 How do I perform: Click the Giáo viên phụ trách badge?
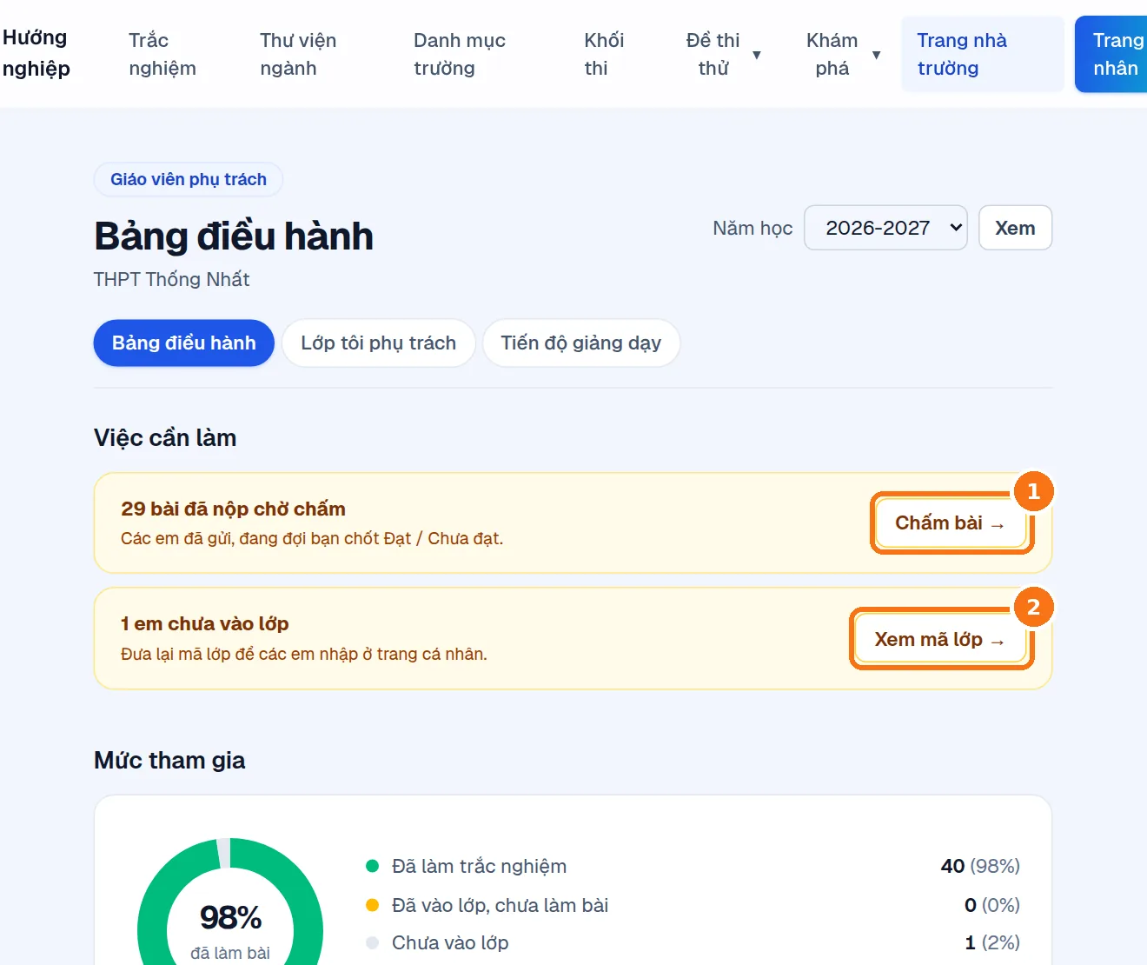[189, 179]
